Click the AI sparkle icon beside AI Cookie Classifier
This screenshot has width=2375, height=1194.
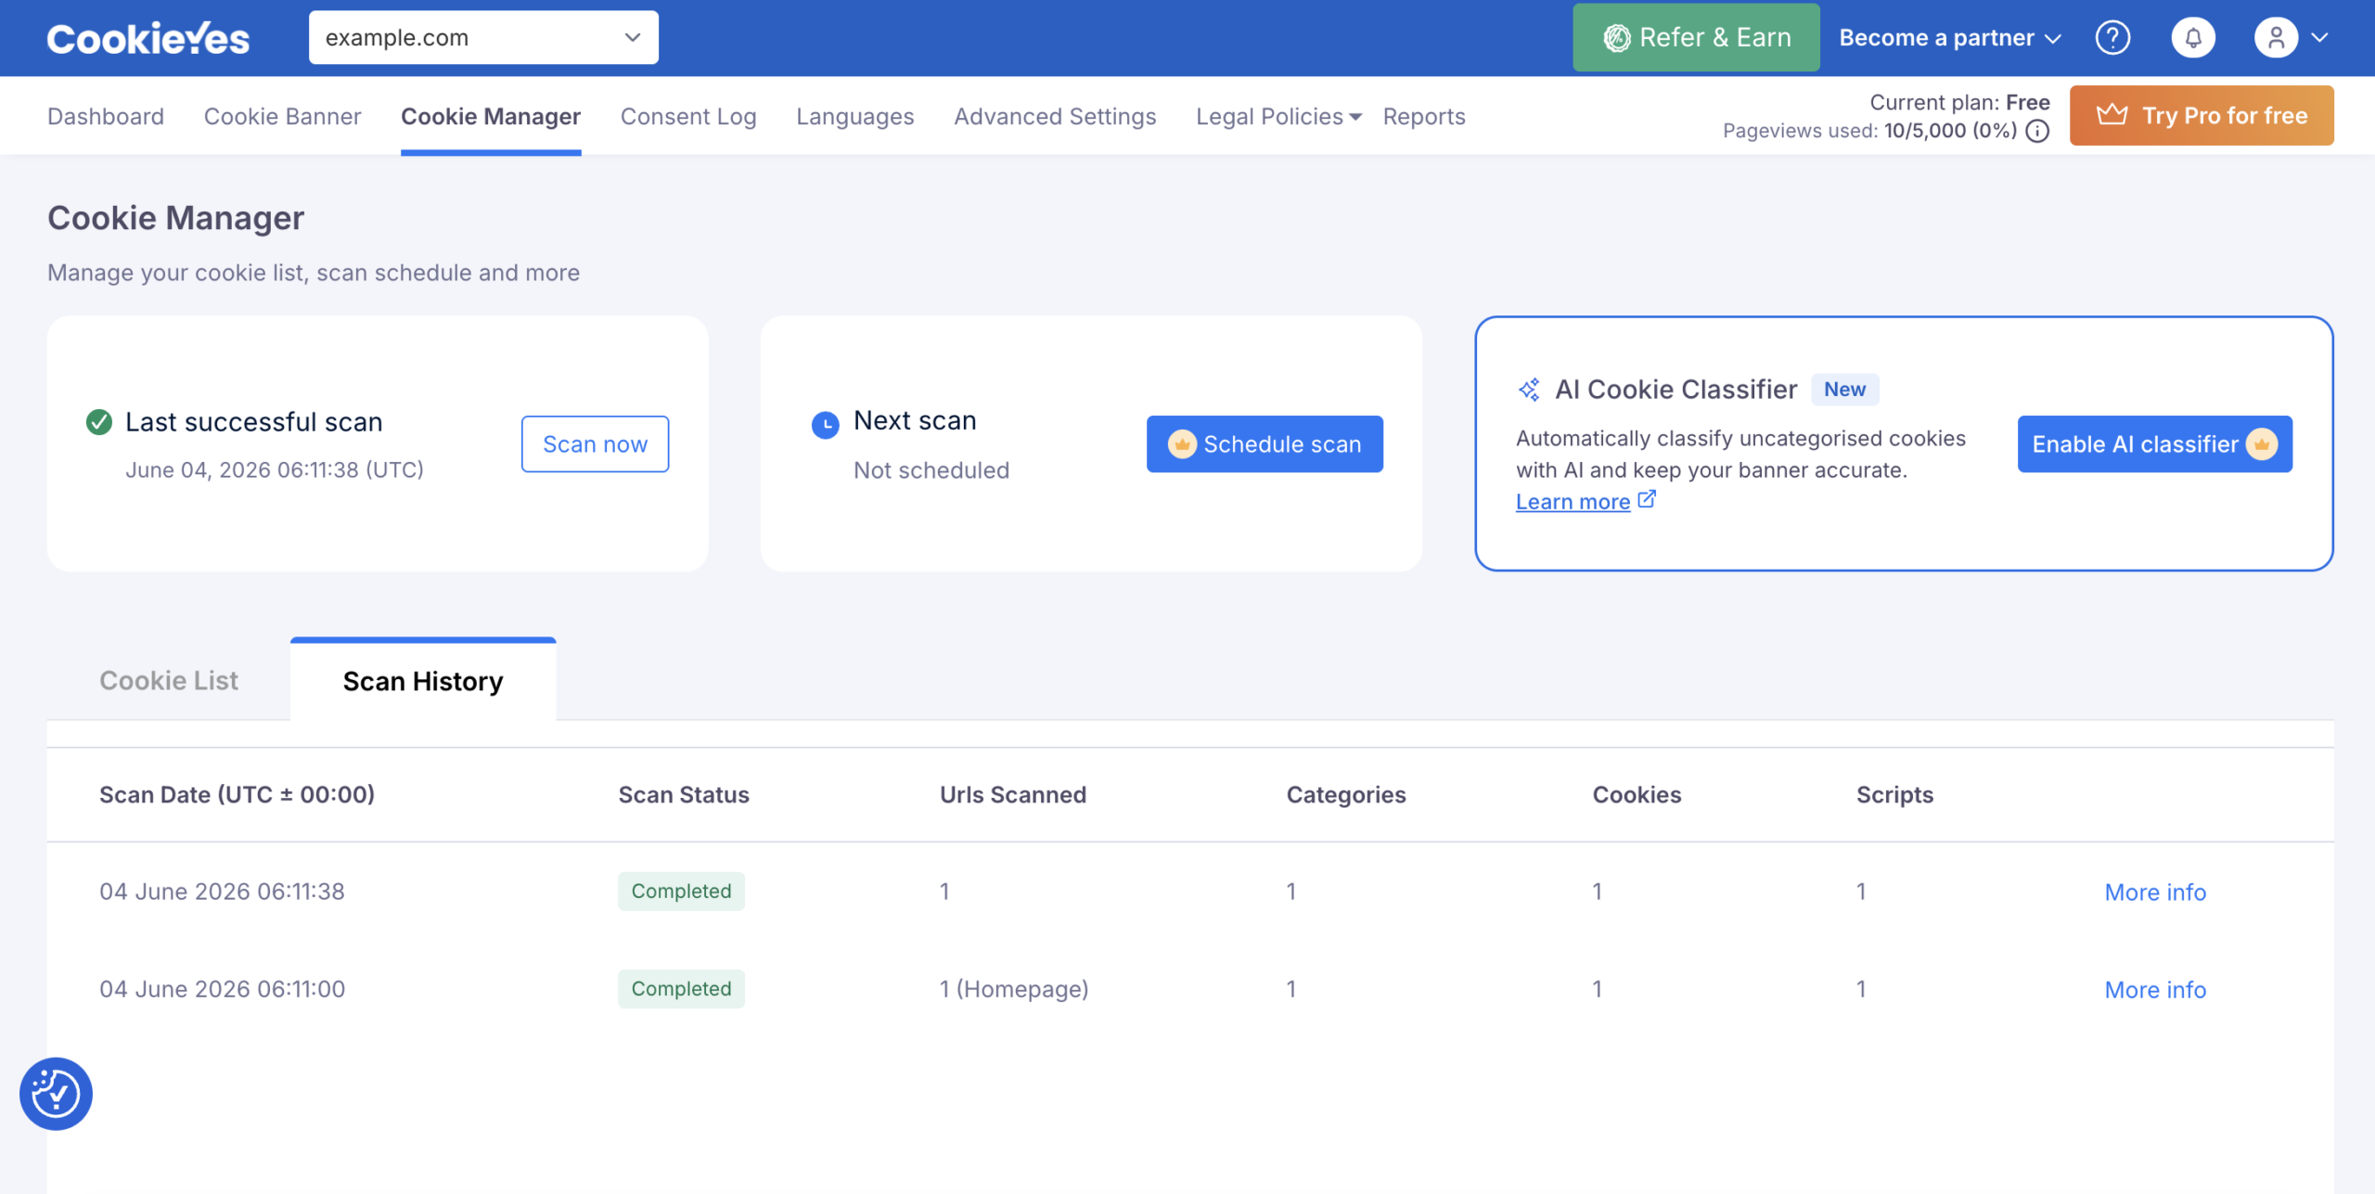1529,390
